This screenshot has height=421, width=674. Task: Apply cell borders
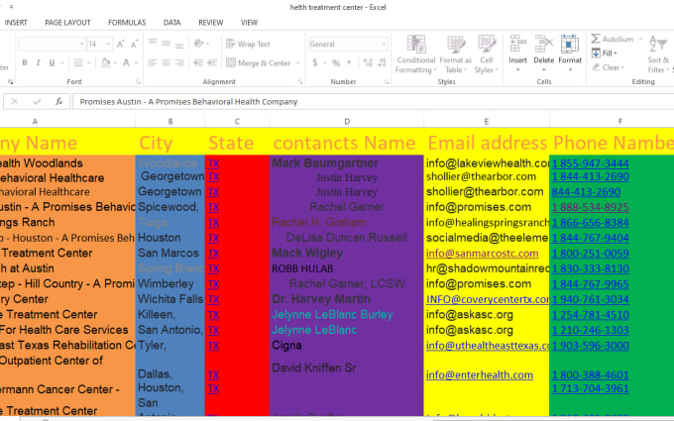(x=78, y=62)
